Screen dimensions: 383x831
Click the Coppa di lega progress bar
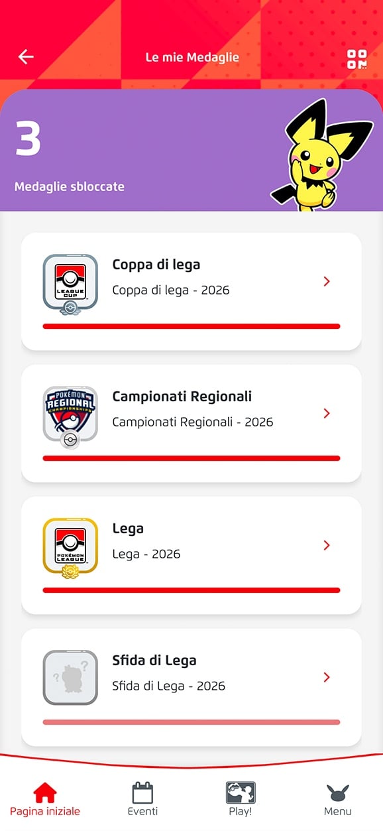point(191,326)
